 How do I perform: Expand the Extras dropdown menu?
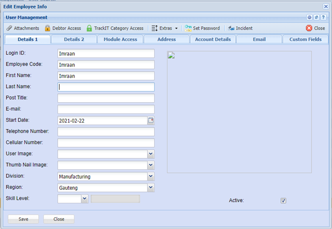pyautogui.click(x=165, y=28)
